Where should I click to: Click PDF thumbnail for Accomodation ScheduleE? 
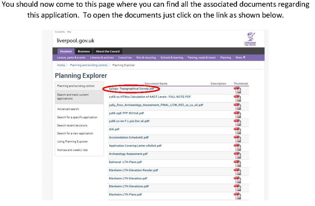[237, 139]
